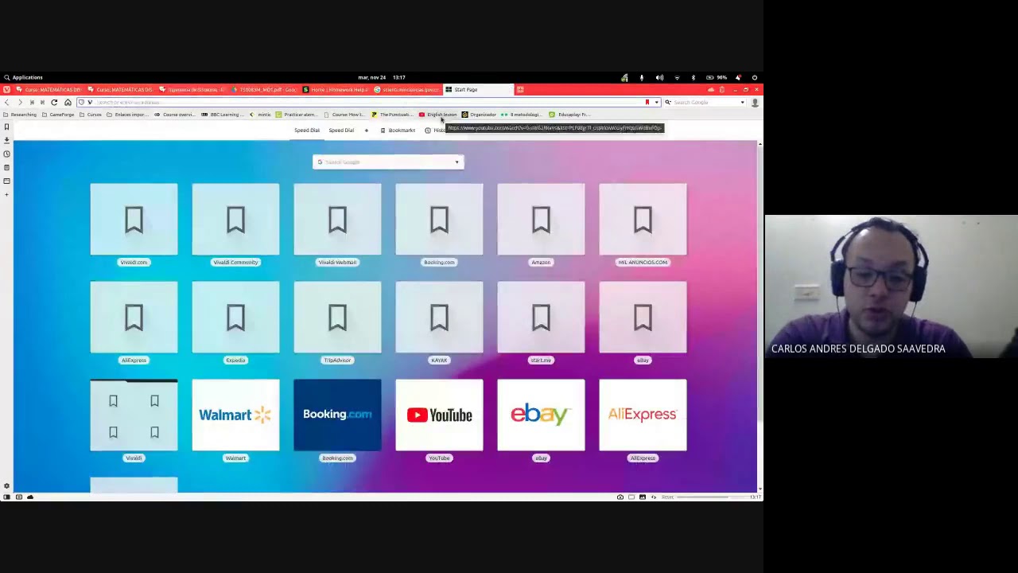
Task: Switch to the first MATEMÁTICAS DIS tab
Action: click(x=49, y=89)
